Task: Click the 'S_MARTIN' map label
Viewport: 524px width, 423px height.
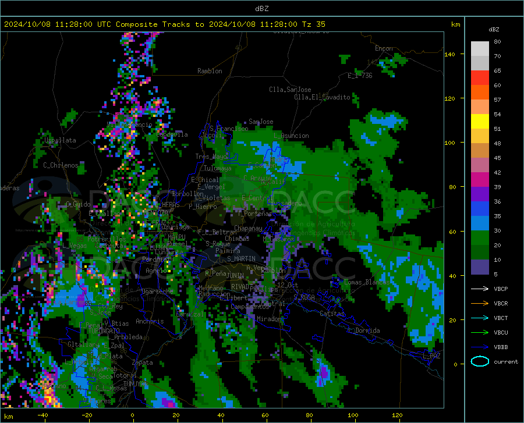Action: click(x=241, y=259)
